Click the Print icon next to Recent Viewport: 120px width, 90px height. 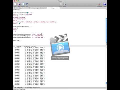click(x=27, y=4)
